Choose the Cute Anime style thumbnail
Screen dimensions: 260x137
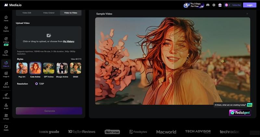[x=35, y=68]
